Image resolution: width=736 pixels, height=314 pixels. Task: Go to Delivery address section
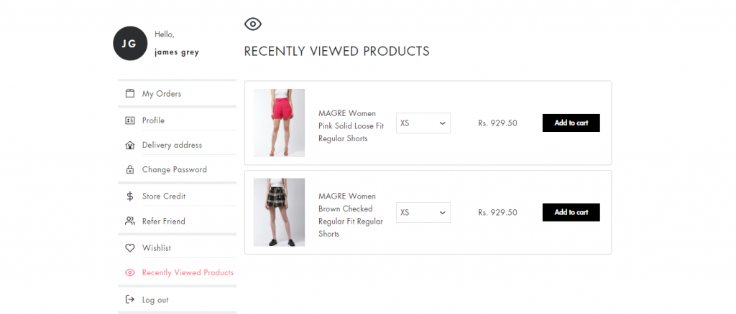tap(178, 145)
